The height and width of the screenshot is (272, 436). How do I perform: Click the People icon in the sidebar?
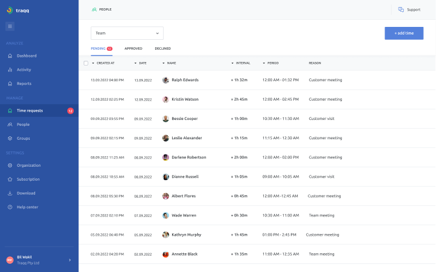point(10,125)
